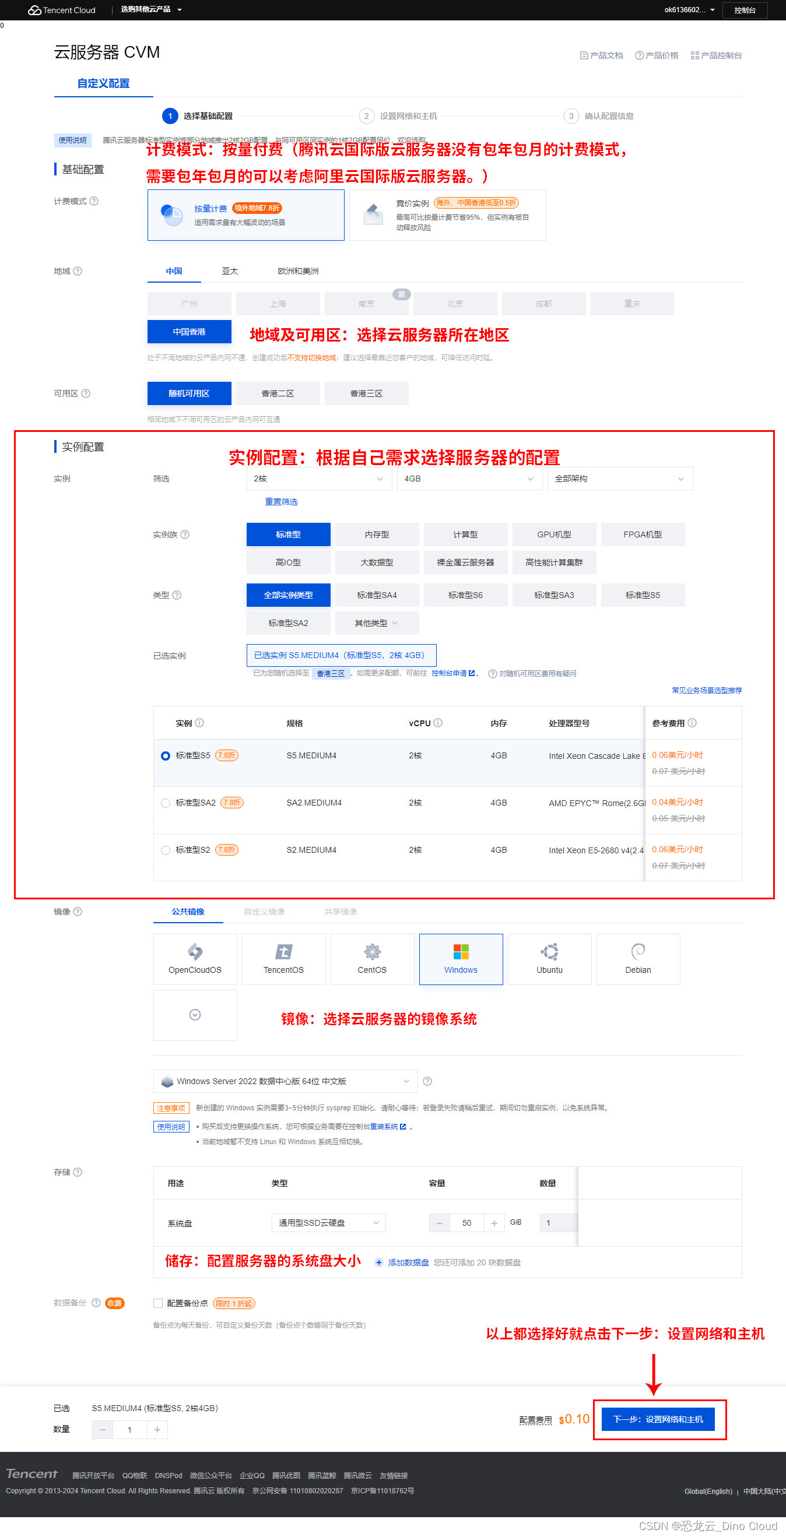Click help icon next to 数据备份
Viewport: 786px width, 1537px height.
click(96, 1303)
